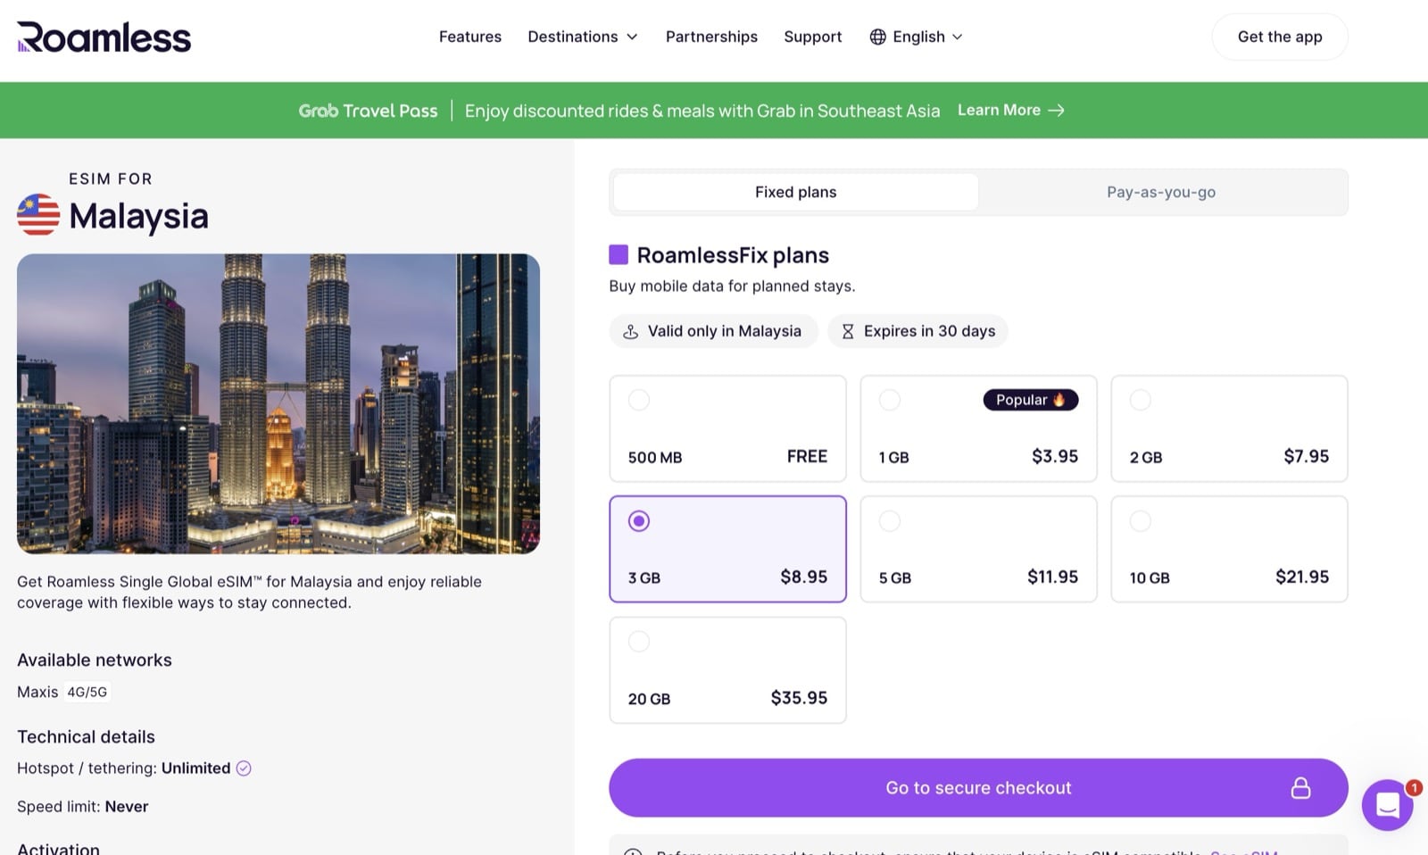Select the 20 GB plan option
The width and height of the screenshot is (1428, 855).
pos(727,669)
